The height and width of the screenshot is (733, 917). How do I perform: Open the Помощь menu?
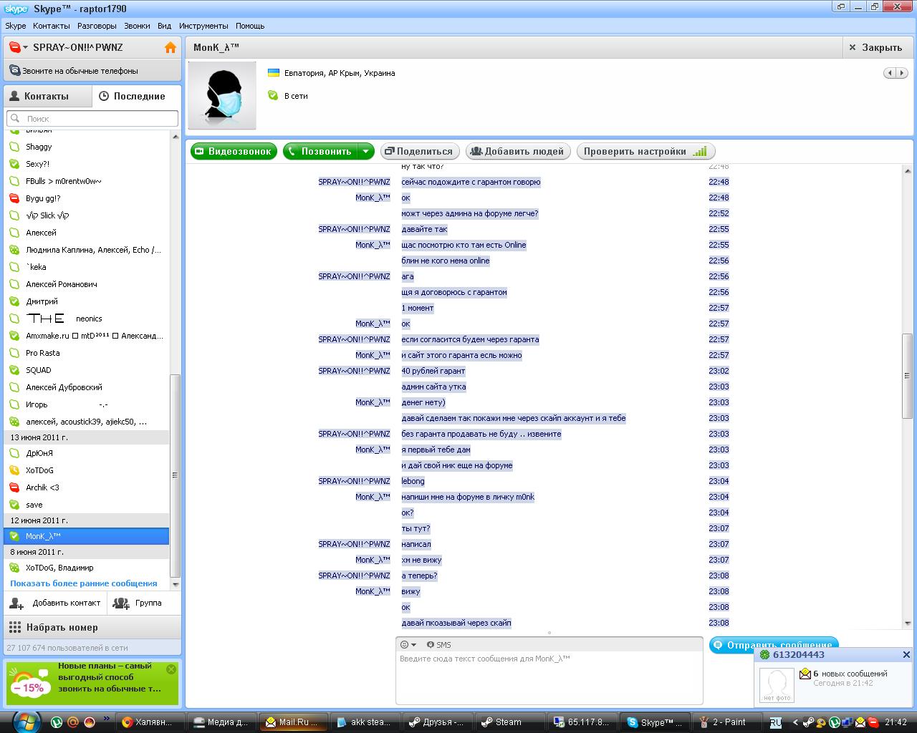(x=250, y=26)
